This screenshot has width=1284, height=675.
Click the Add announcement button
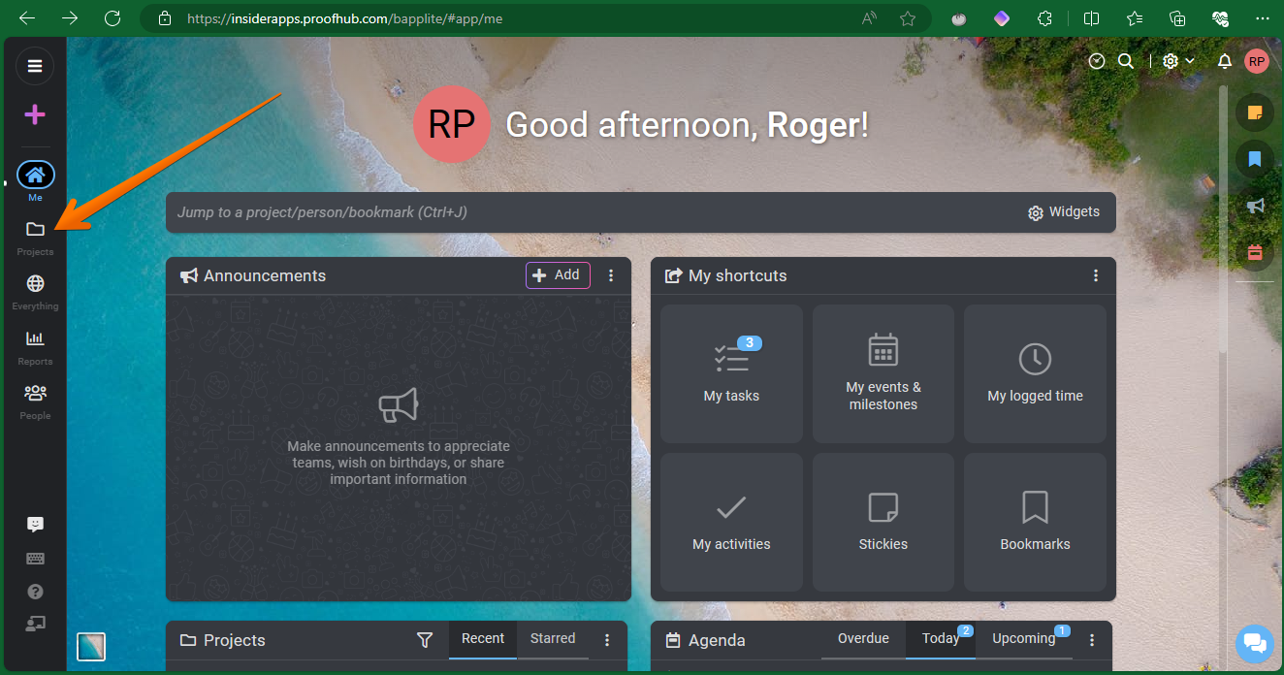point(558,275)
